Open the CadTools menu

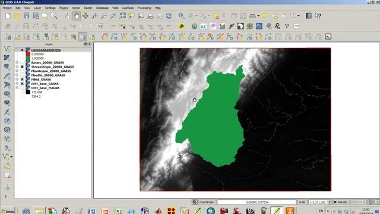coord(128,8)
